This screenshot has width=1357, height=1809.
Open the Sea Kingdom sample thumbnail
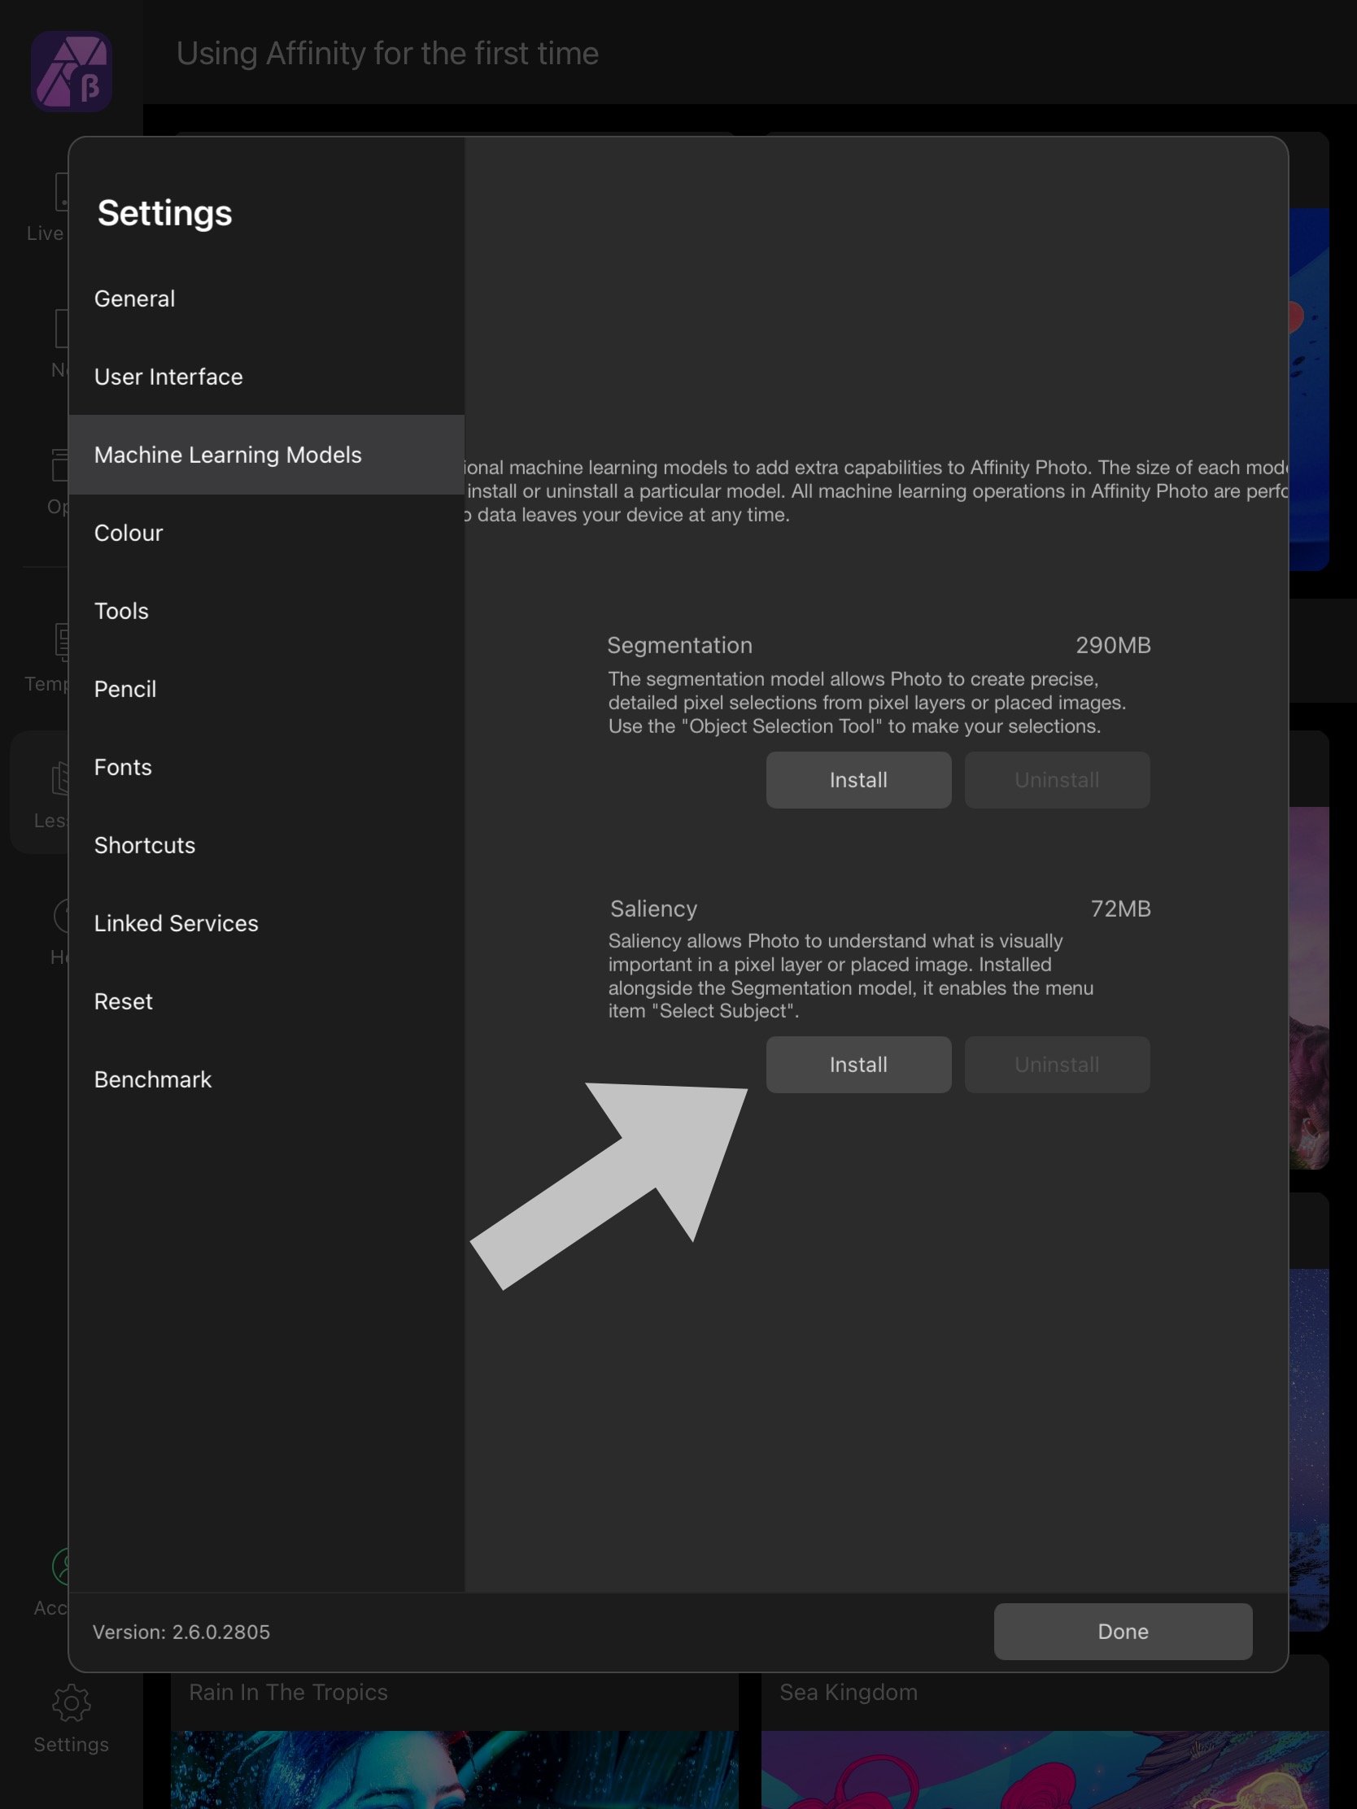(x=1045, y=1769)
